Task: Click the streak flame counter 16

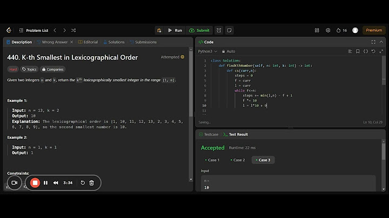Action: click(x=341, y=30)
